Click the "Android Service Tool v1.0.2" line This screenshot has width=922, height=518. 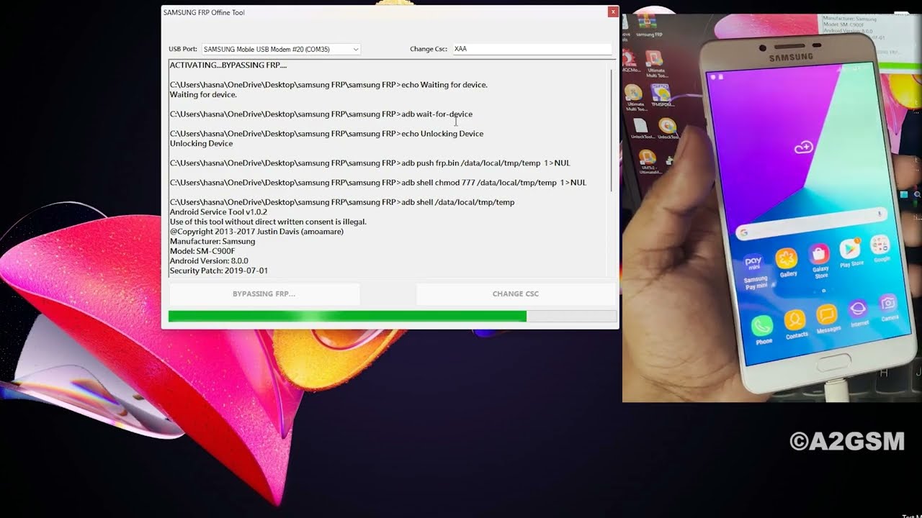[218, 212]
